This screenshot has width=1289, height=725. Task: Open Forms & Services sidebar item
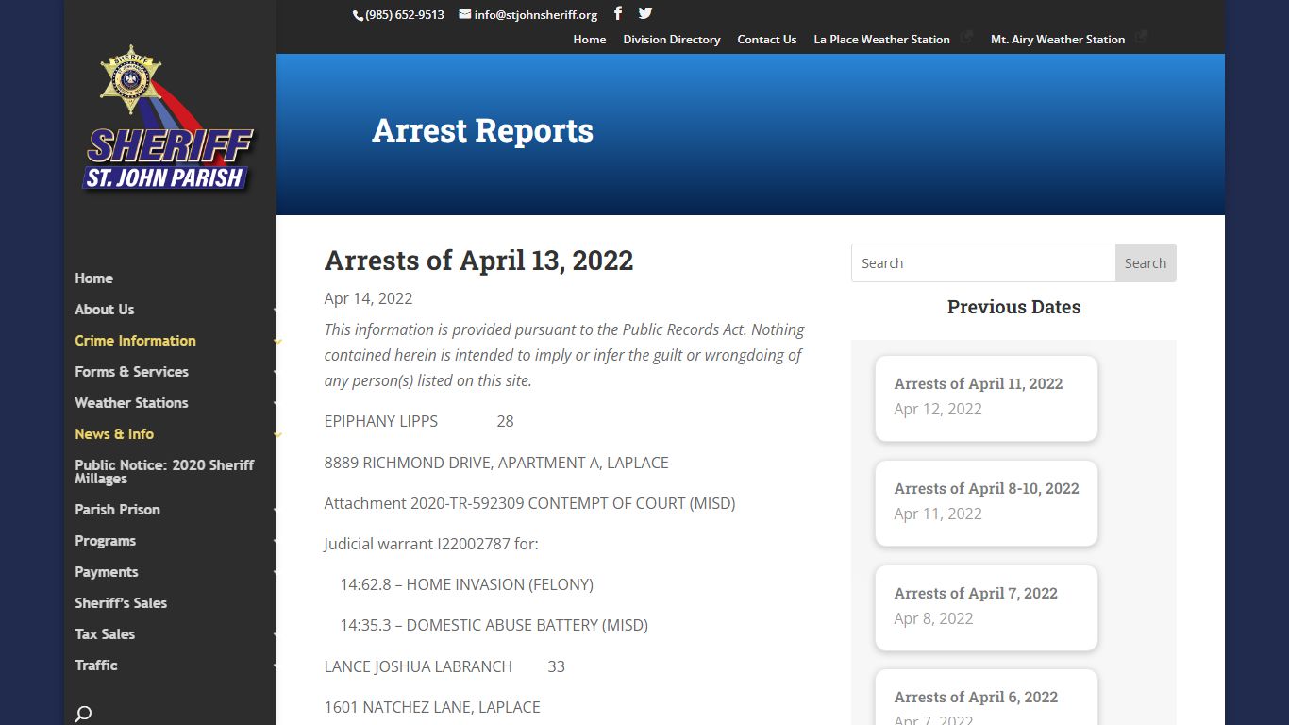132,372
